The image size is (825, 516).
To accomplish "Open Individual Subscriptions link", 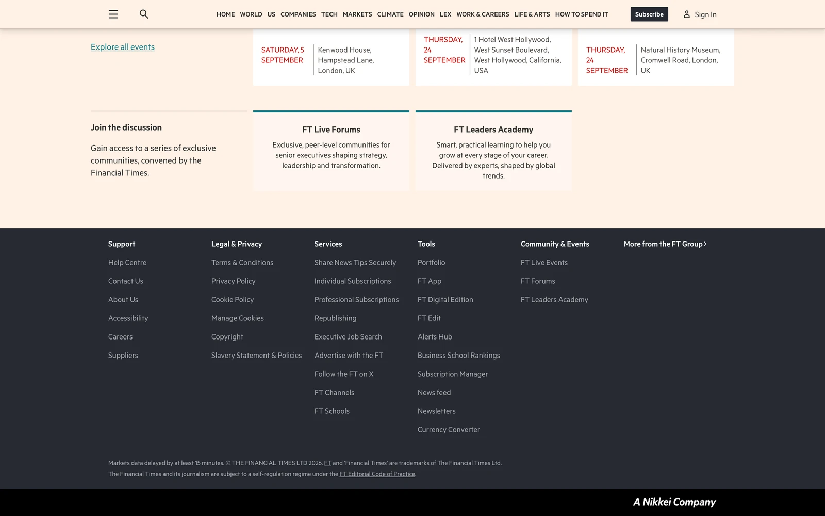I will pyautogui.click(x=353, y=281).
